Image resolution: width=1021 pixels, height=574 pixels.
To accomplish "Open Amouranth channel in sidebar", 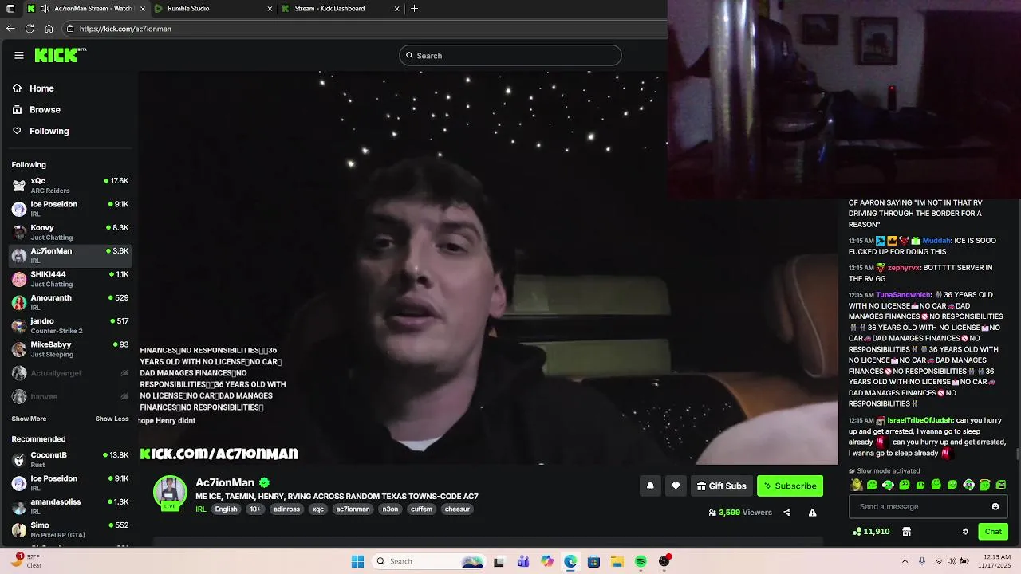I will coord(70,302).
